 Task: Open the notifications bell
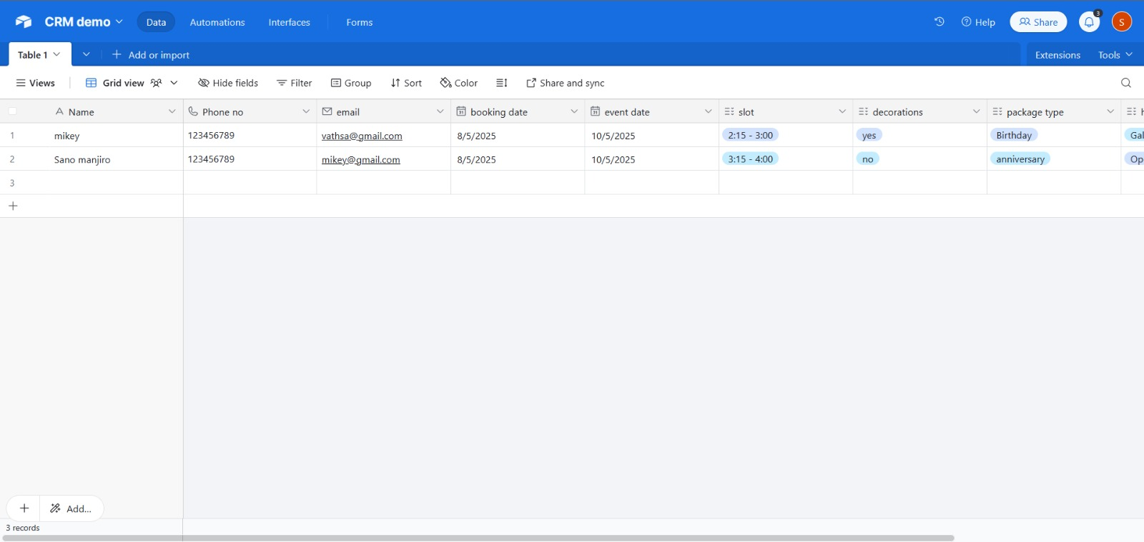coord(1089,22)
